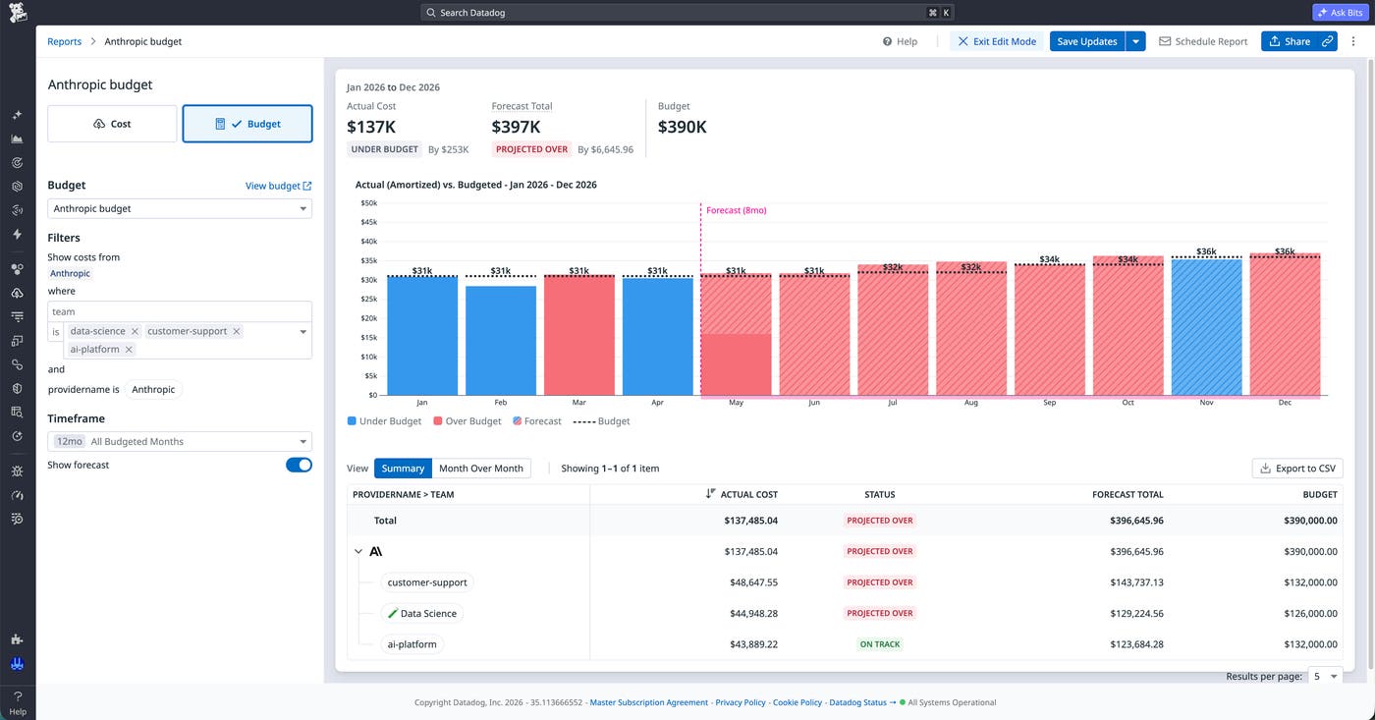Remove the data-science team filter chip
Image resolution: width=1375 pixels, height=720 pixels.
[x=135, y=331]
